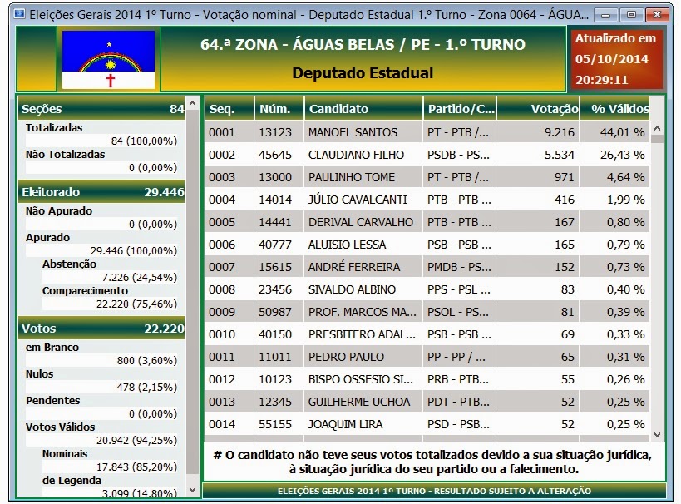Click candidate number 40777

point(275,245)
